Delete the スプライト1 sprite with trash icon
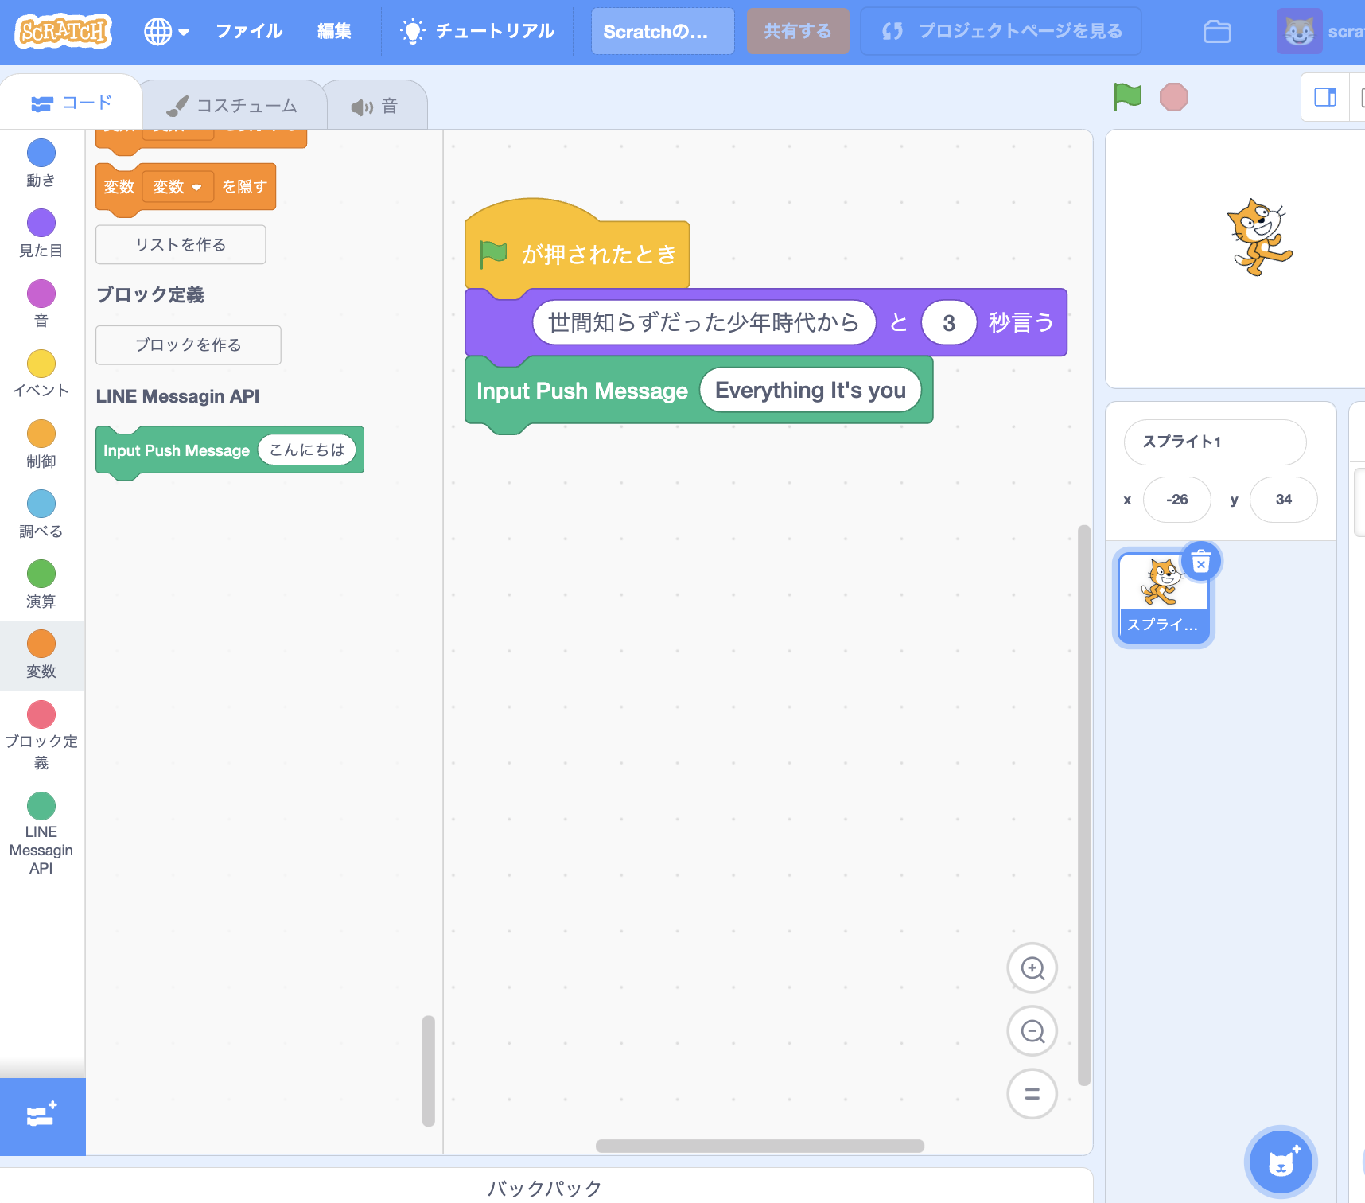The height and width of the screenshot is (1203, 1365). (1201, 562)
